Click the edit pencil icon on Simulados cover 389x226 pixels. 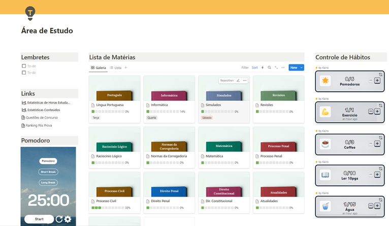tap(238, 81)
